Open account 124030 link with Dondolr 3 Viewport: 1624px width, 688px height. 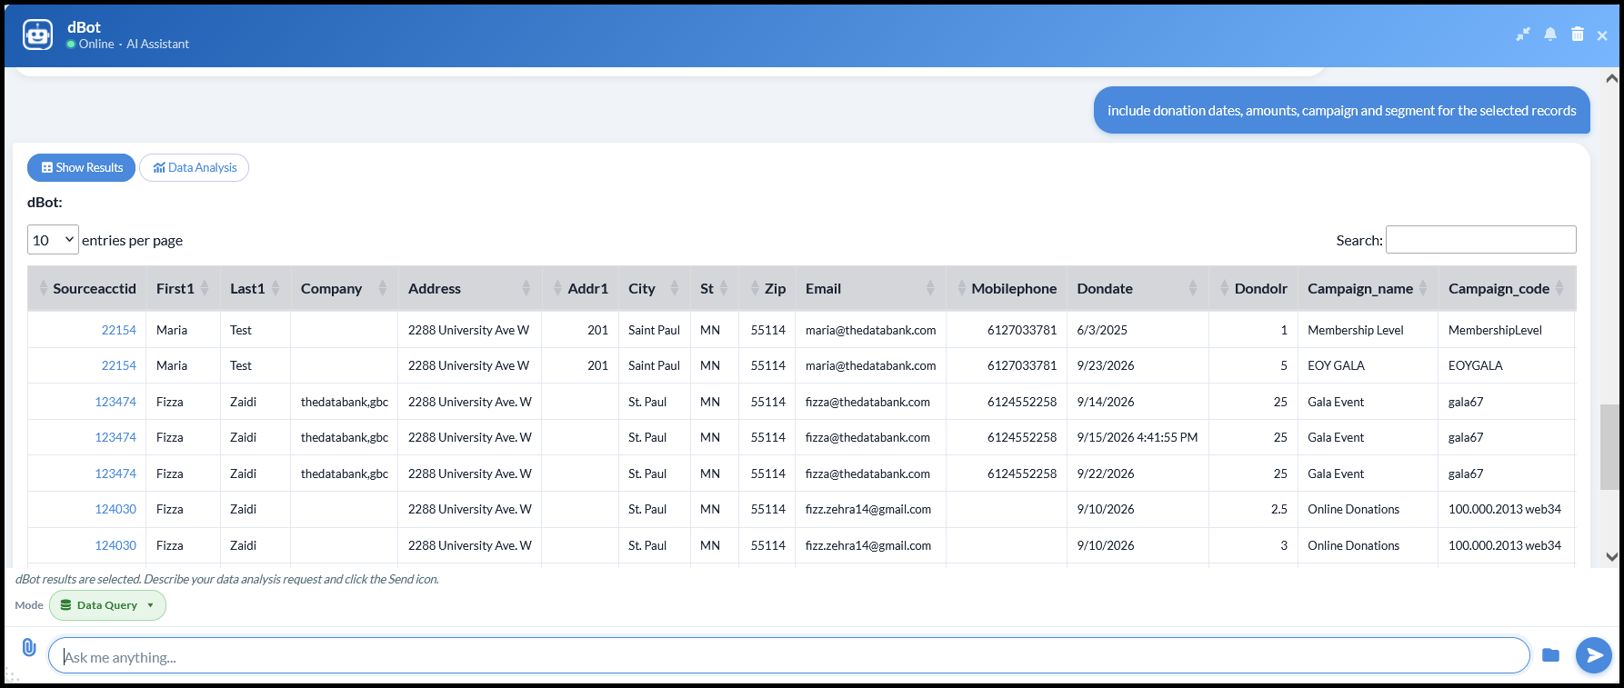tap(115, 545)
